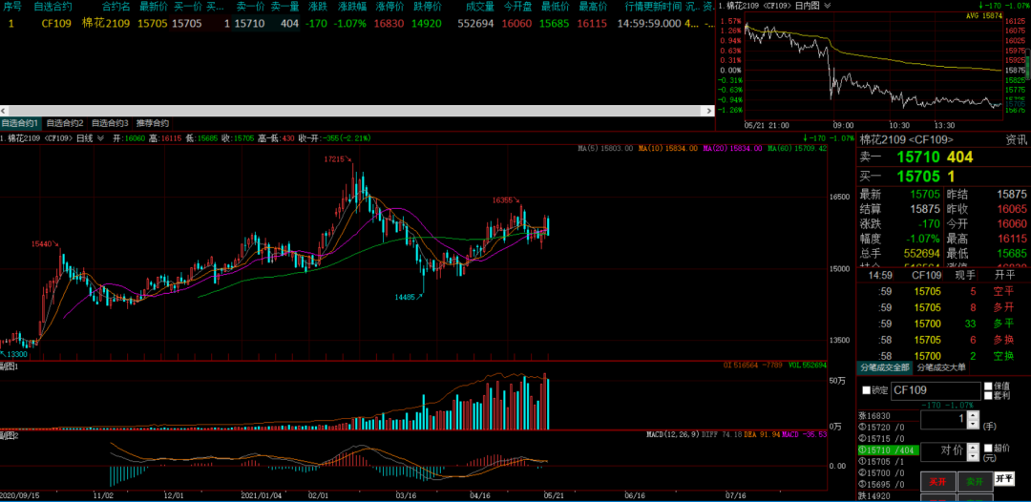Open the 推荐合约 tab
Viewport: 1031px width, 502px height.
[x=153, y=123]
